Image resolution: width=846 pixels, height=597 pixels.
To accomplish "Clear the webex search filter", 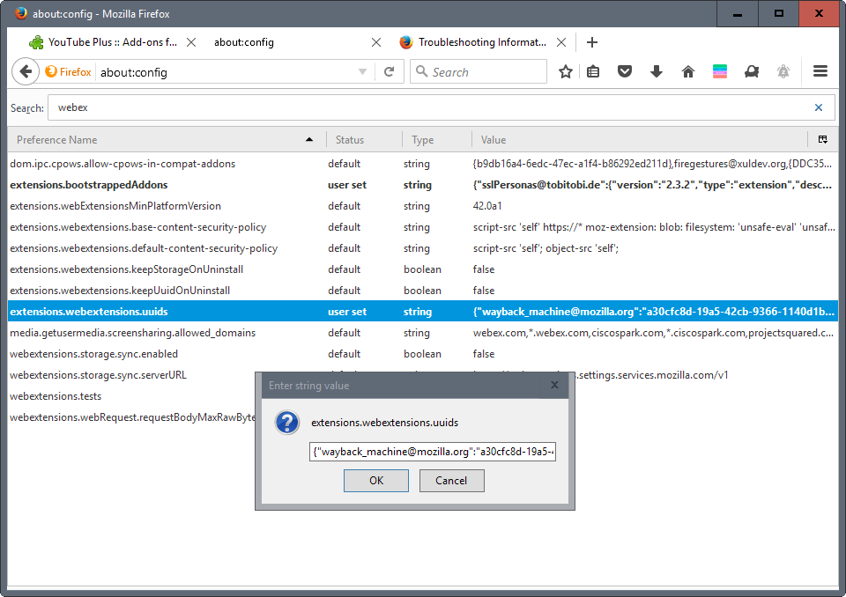I will (819, 107).
